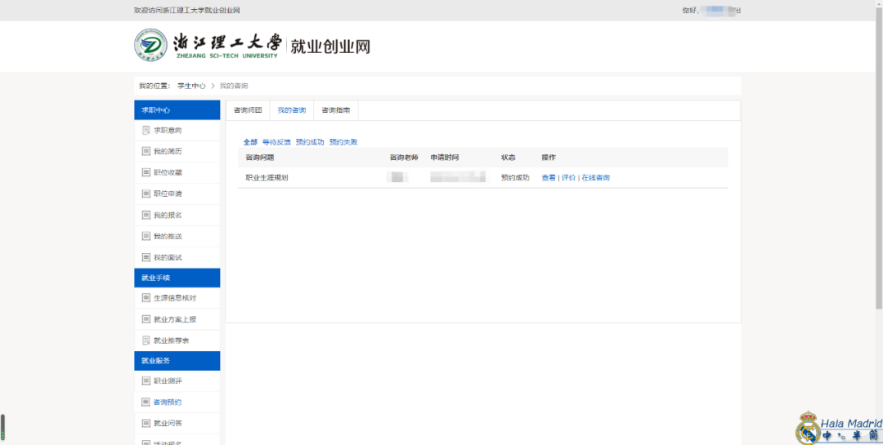
Task: Click the 就业推荐表 document icon
Action: (146, 340)
